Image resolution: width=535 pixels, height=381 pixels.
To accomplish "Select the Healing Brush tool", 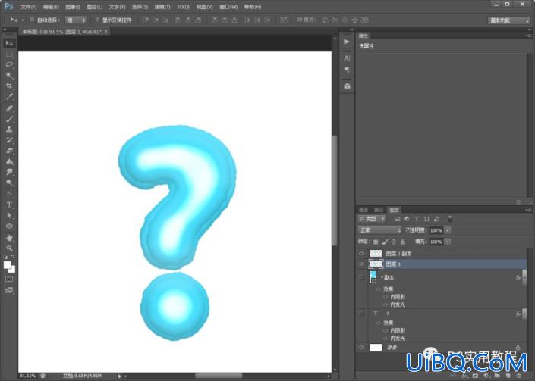I will [x=9, y=108].
